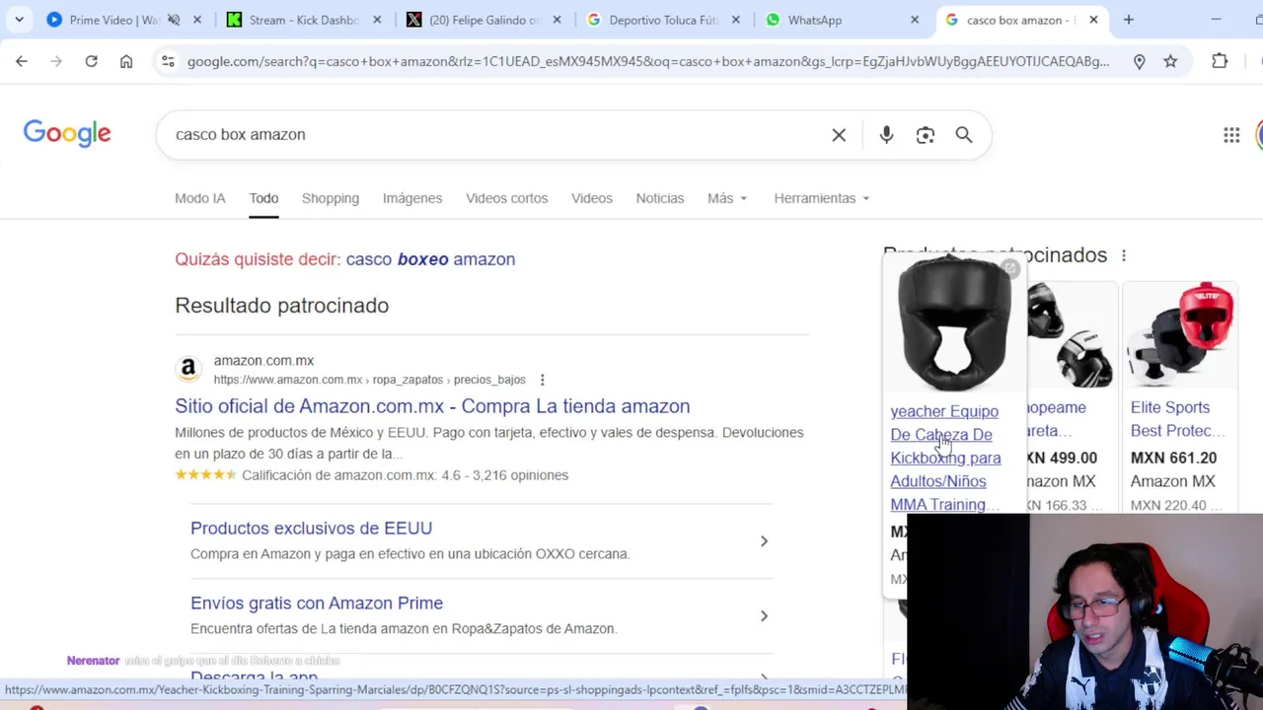Start voice search with the microphone icon

(886, 135)
